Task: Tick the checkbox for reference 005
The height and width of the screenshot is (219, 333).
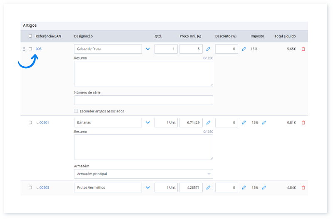Action: point(30,49)
